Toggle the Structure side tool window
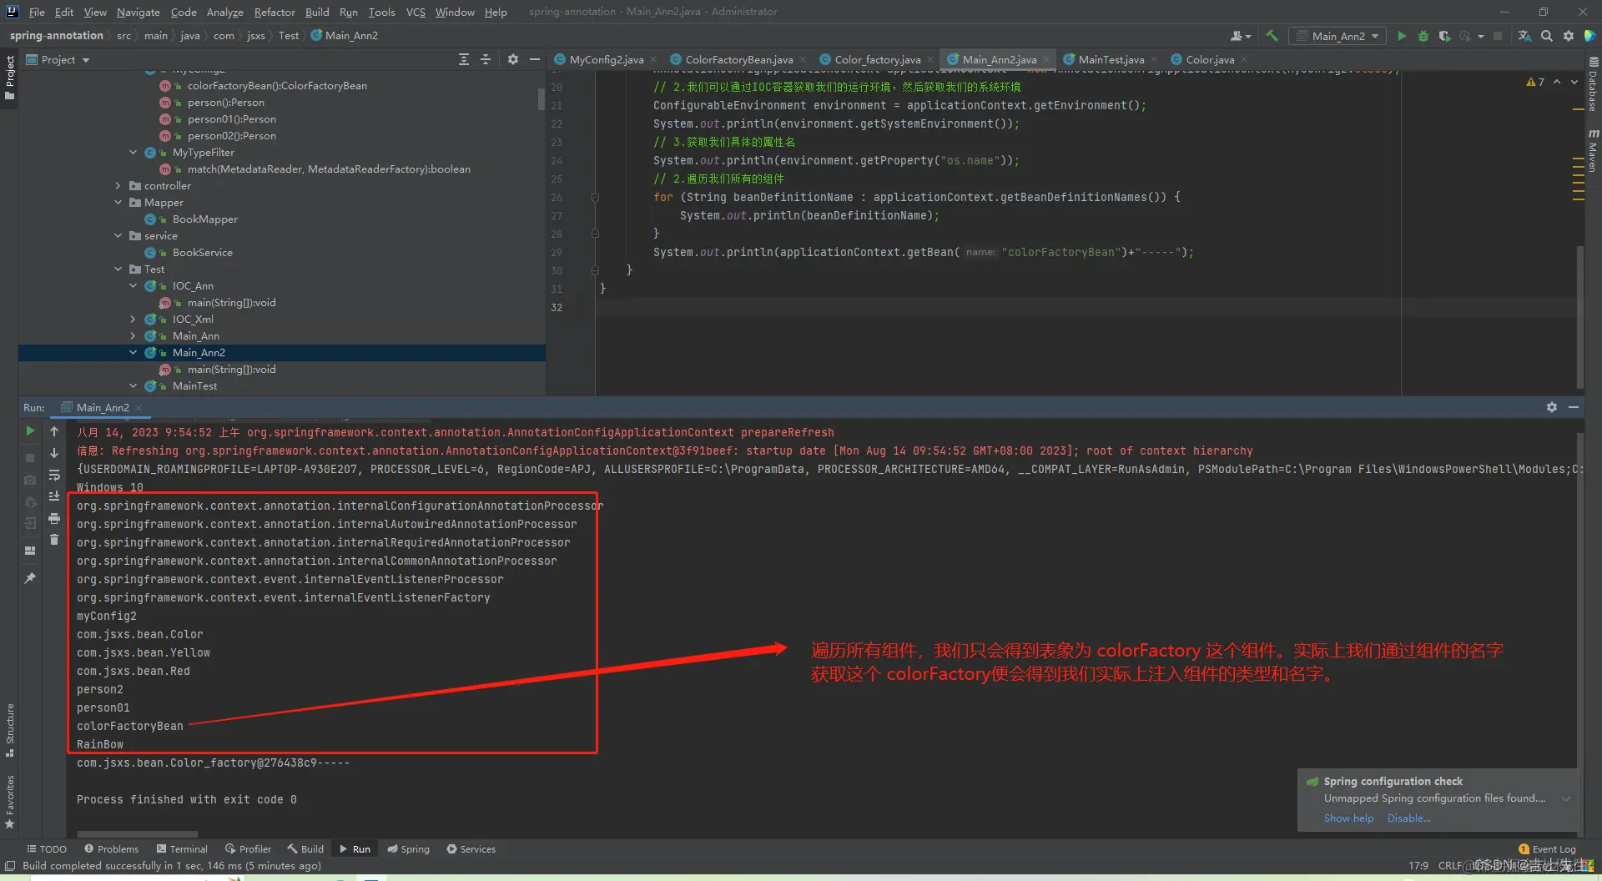Viewport: 1602px width, 881px height. [9, 730]
